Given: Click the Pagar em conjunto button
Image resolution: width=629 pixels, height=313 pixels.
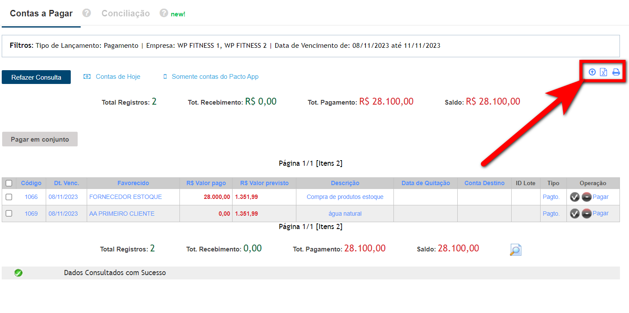Looking at the screenshot, I should [40, 139].
